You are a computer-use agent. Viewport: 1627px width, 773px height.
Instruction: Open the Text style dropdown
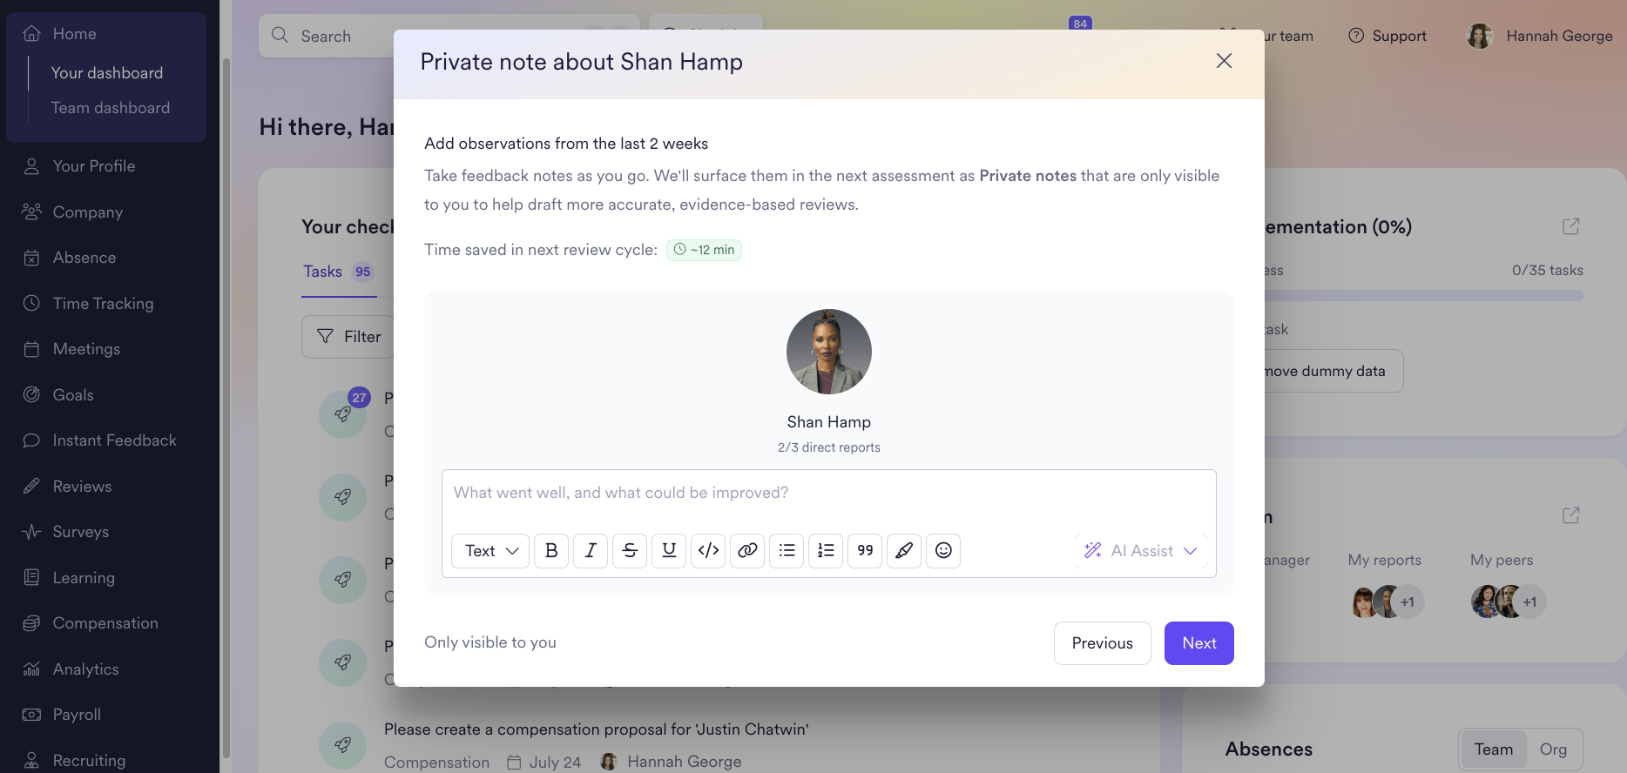click(490, 550)
